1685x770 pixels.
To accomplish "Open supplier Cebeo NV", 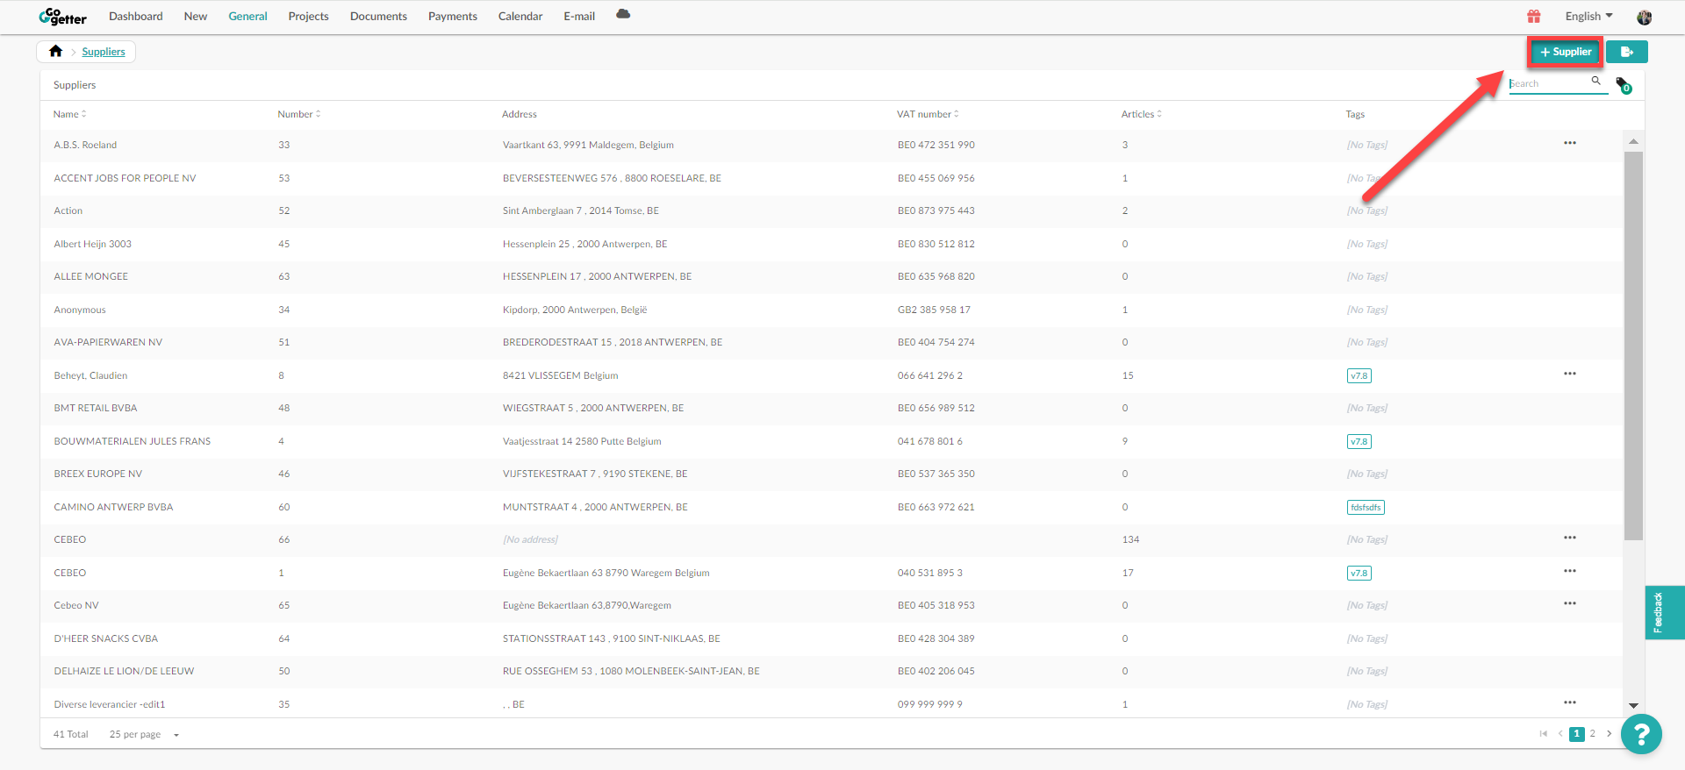I will (76, 605).
